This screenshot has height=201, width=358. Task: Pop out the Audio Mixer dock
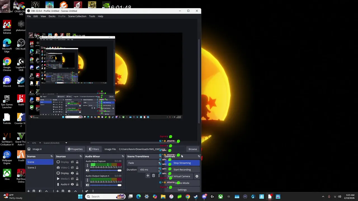[x=123, y=156]
